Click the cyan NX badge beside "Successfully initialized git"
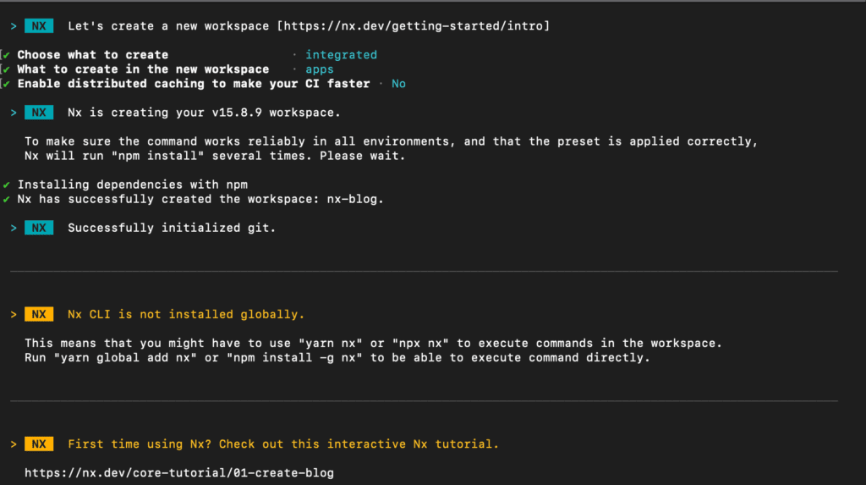Image resolution: width=866 pixels, height=485 pixels. [39, 228]
